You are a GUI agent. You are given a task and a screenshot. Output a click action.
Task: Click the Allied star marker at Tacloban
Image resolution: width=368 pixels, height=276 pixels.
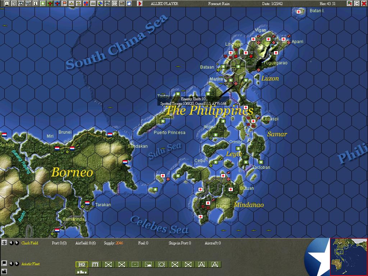tap(261, 162)
